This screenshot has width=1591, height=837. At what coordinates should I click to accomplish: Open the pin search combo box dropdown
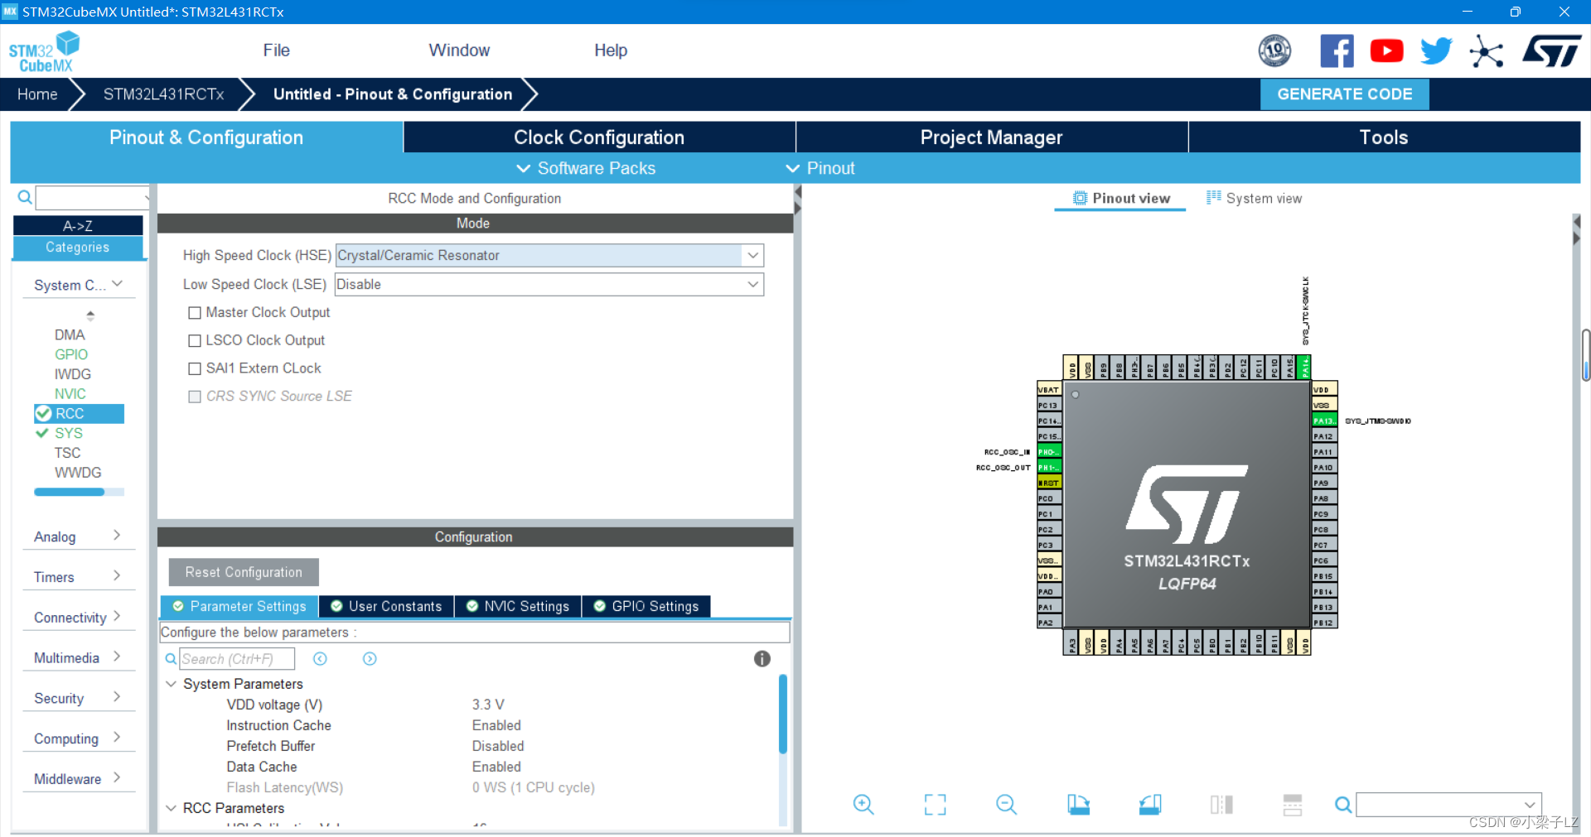click(1530, 804)
